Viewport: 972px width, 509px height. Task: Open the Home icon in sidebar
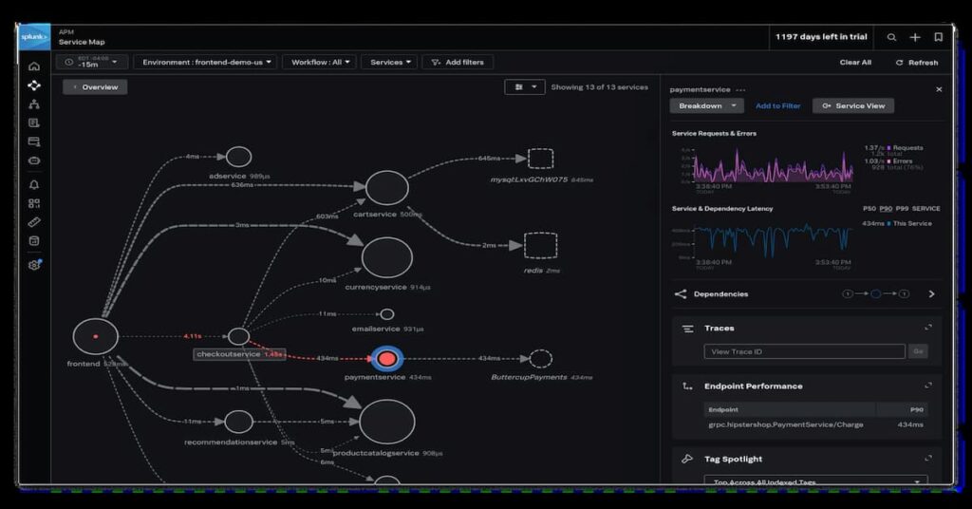pos(34,66)
